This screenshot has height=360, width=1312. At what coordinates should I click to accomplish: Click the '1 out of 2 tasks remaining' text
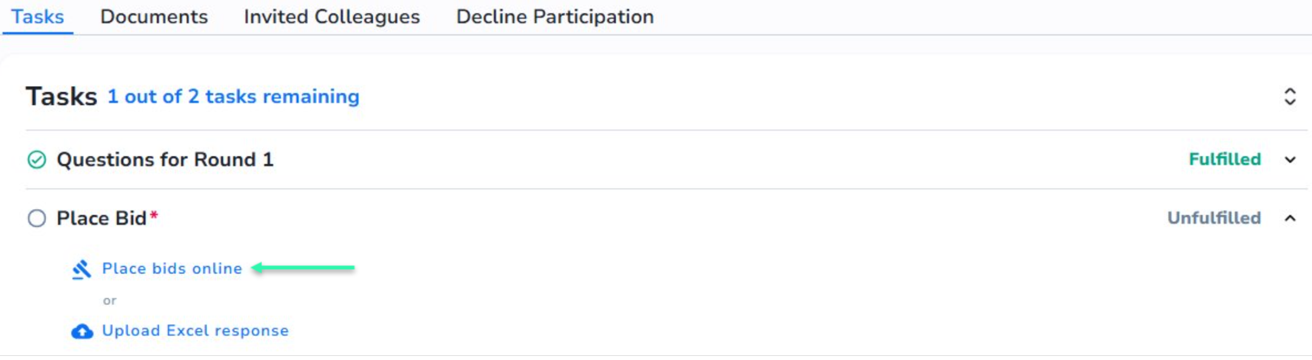pos(233,96)
